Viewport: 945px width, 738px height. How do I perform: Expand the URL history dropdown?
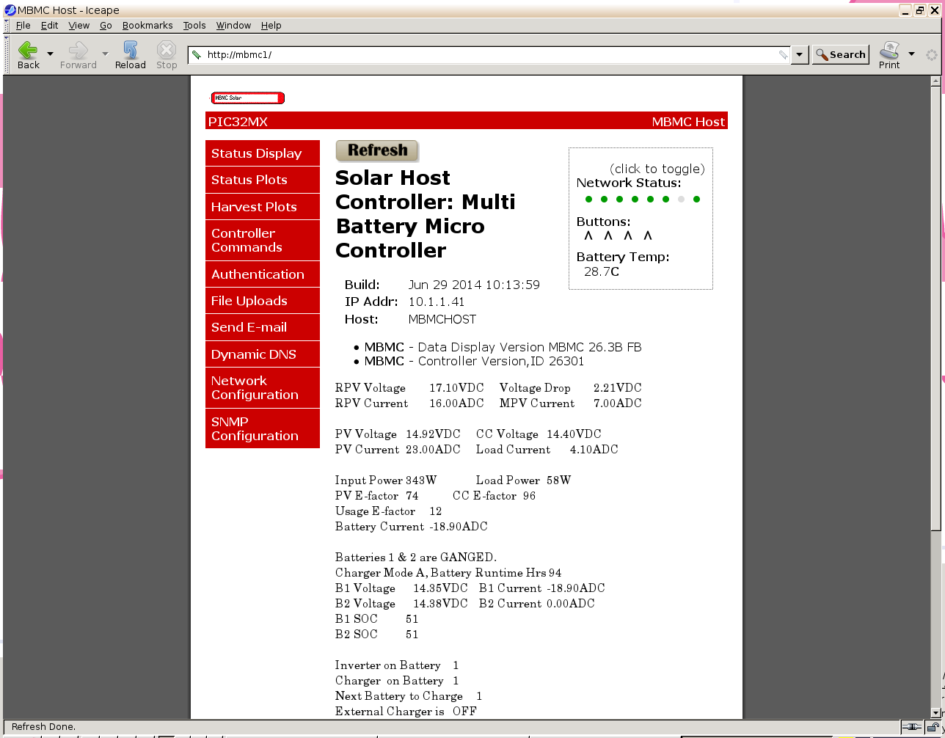click(800, 55)
